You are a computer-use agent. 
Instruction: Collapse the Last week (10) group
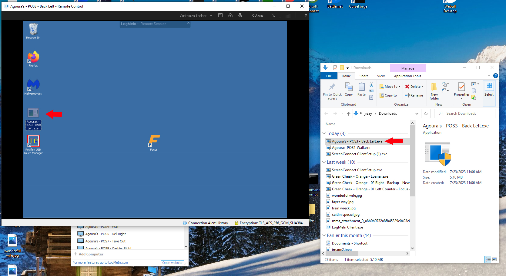point(324,162)
